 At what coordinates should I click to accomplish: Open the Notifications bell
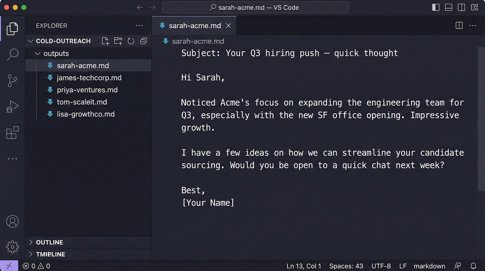pos(473,266)
